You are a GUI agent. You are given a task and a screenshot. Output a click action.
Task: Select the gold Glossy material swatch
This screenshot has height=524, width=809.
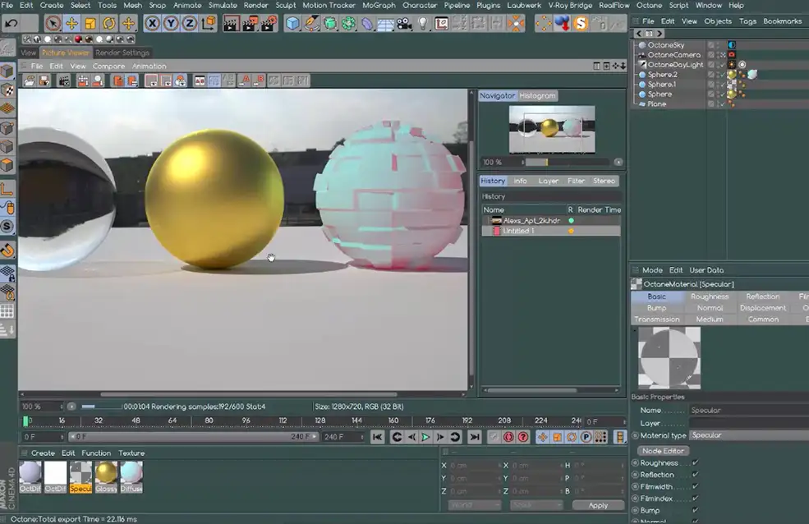point(106,477)
